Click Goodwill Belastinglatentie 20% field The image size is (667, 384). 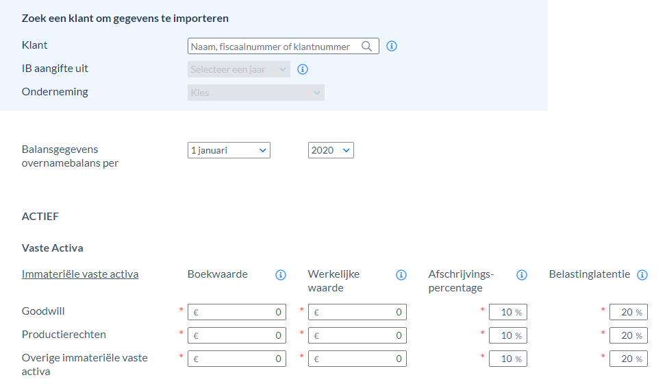[x=629, y=312]
